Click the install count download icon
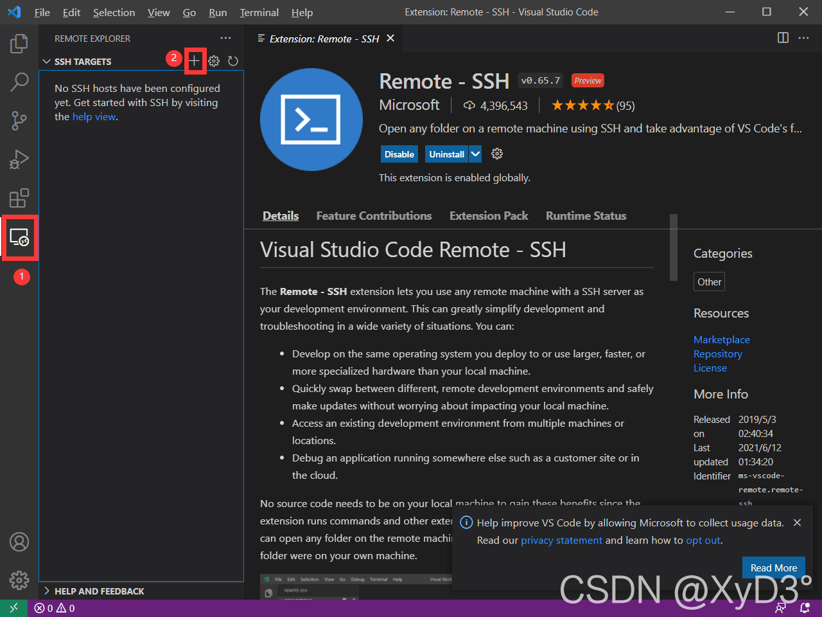The height and width of the screenshot is (617, 822). point(469,105)
